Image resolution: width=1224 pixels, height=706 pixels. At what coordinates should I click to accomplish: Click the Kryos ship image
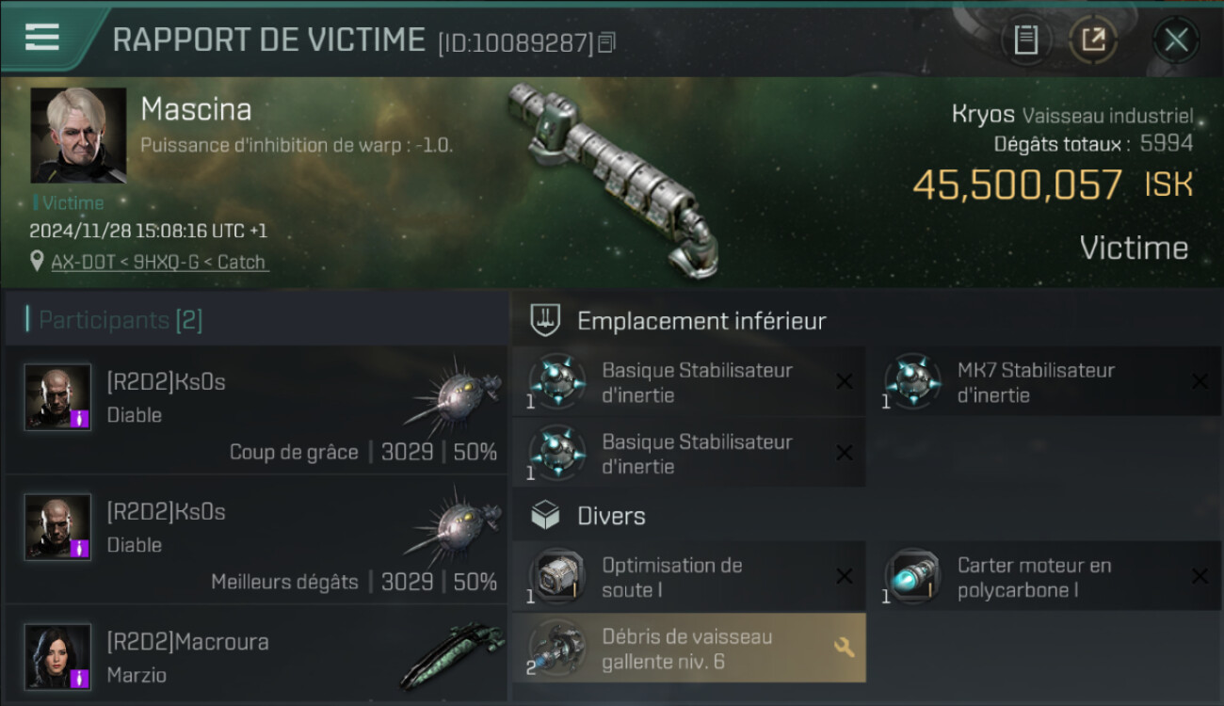tap(613, 173)
